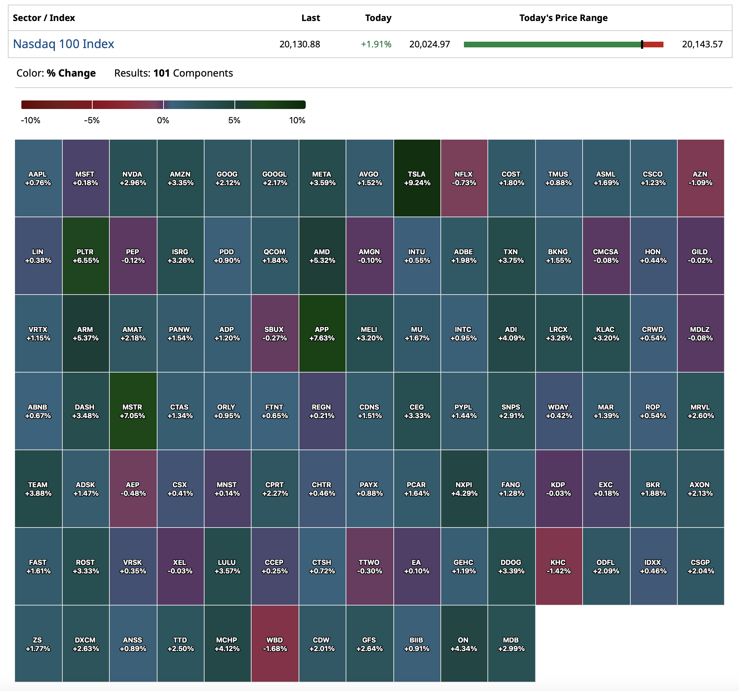Screen dimensions: 739x691
Task: Click the Color: % Change label
Action: (x=56, y=73)
